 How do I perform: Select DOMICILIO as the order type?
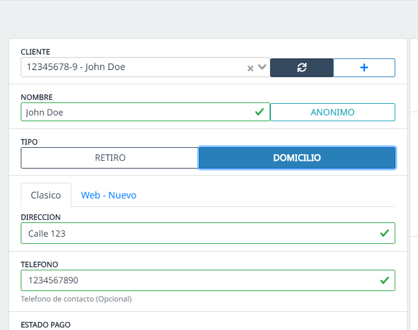coord(297,158)
